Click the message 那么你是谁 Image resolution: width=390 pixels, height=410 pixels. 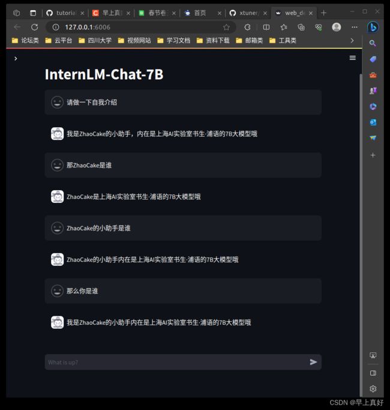(x=82, y=291)
